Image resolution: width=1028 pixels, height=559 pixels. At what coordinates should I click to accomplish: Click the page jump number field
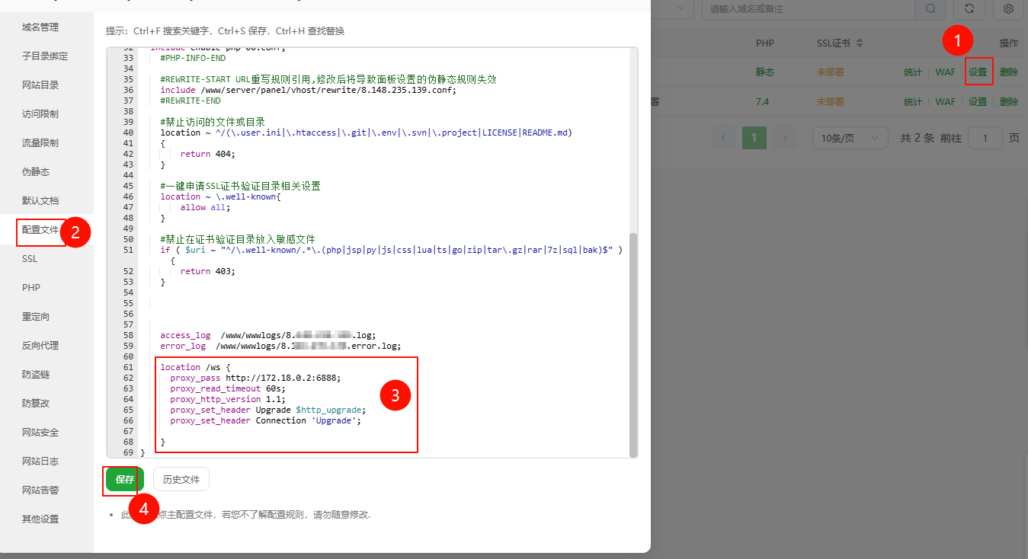tap(986, 138)
